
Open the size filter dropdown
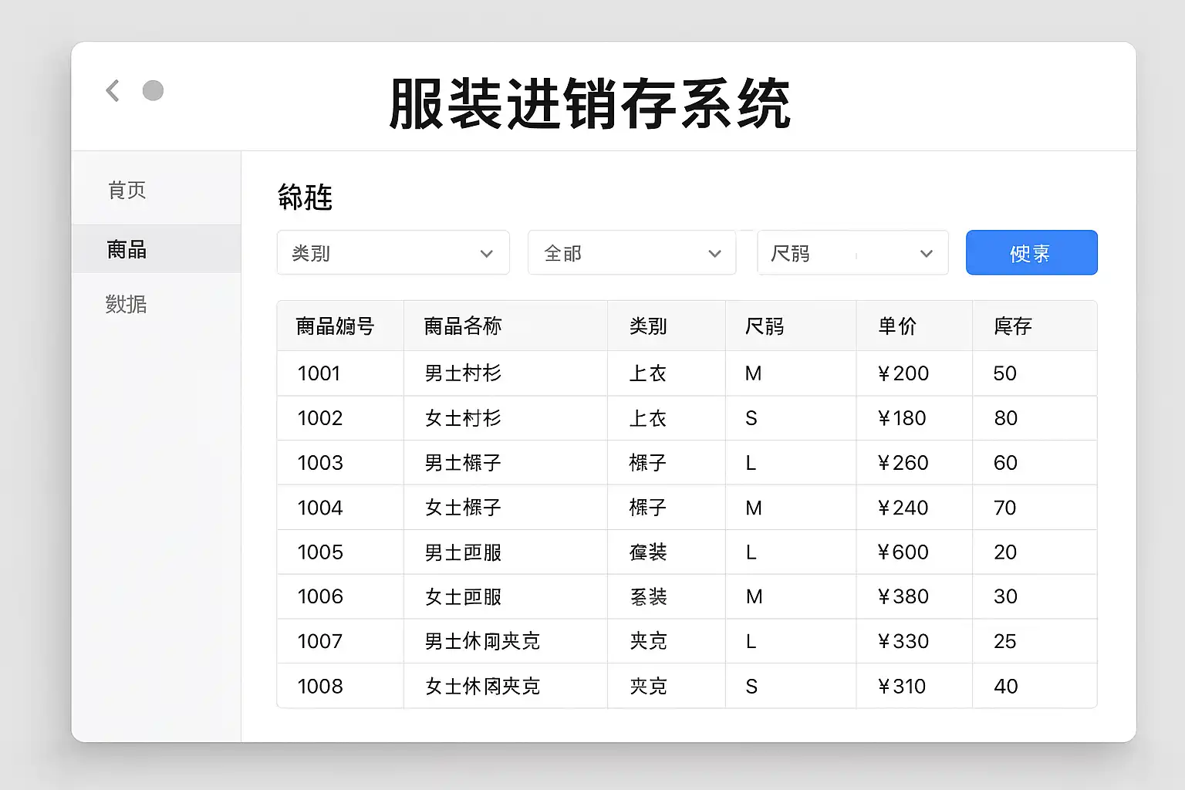852,253
